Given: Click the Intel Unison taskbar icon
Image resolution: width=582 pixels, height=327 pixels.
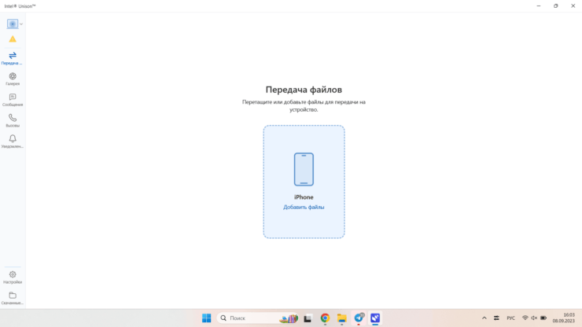Looking at the screenshot, I should (376, 318).
